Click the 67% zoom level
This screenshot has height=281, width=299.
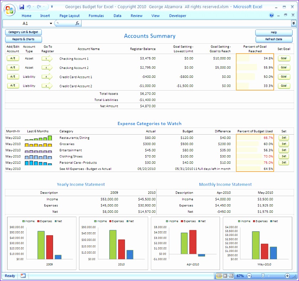click(x=240, y=276)
